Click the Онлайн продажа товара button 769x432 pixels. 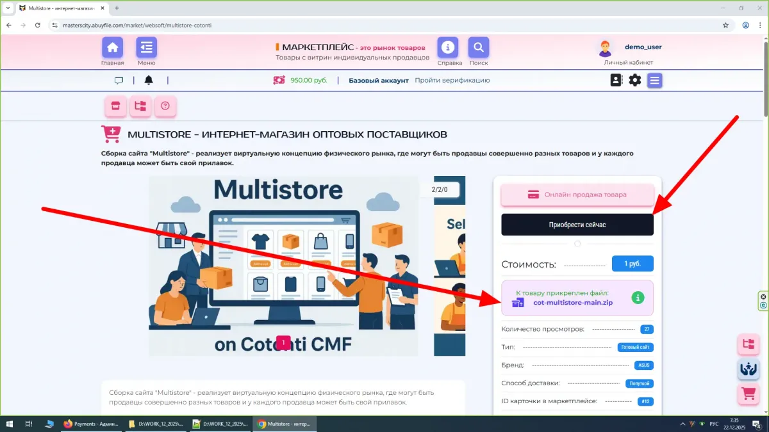tap(577, 195)
